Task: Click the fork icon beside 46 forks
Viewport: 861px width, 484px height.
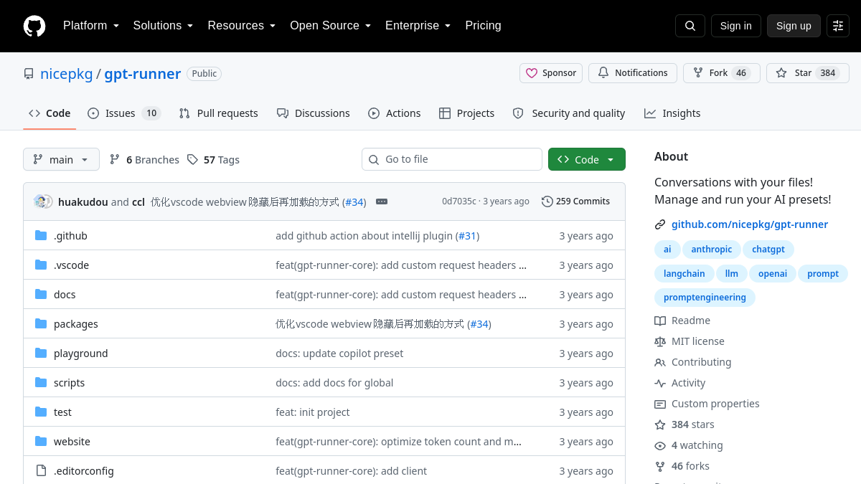Action: [x=660, y=466]
